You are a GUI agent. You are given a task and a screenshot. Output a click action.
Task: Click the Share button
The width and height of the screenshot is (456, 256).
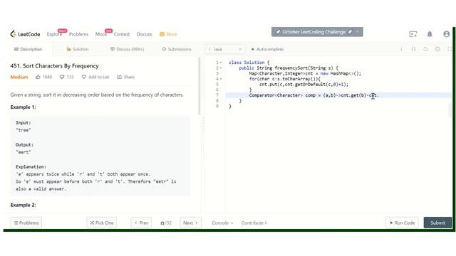click(125, 77)
